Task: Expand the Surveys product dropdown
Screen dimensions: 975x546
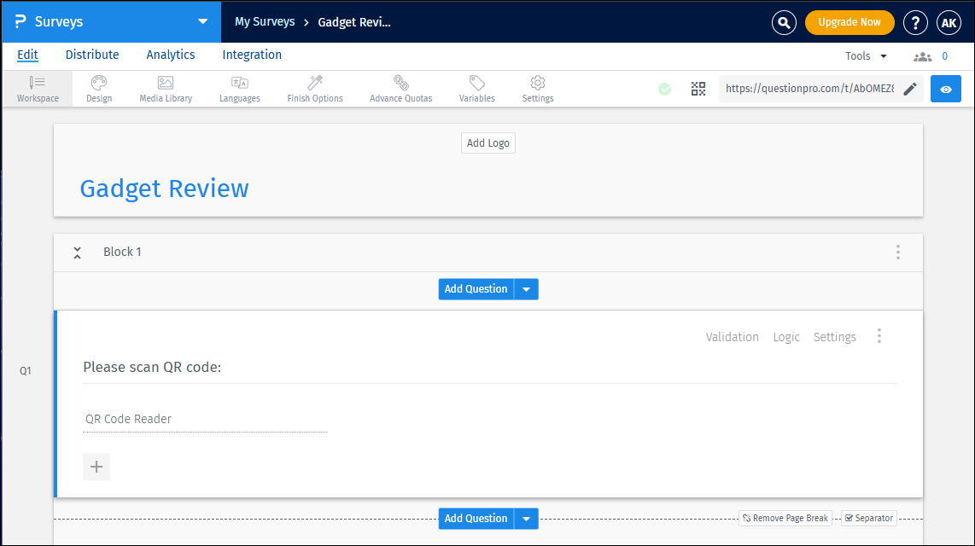Action: (x=202, y=21)
